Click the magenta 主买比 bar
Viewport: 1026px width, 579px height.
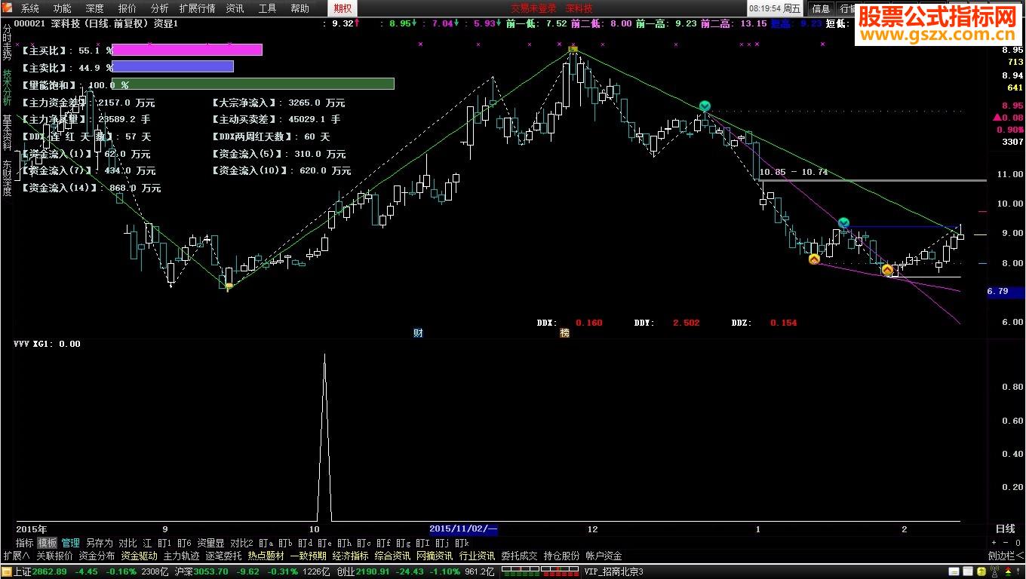tap(187, 50)
